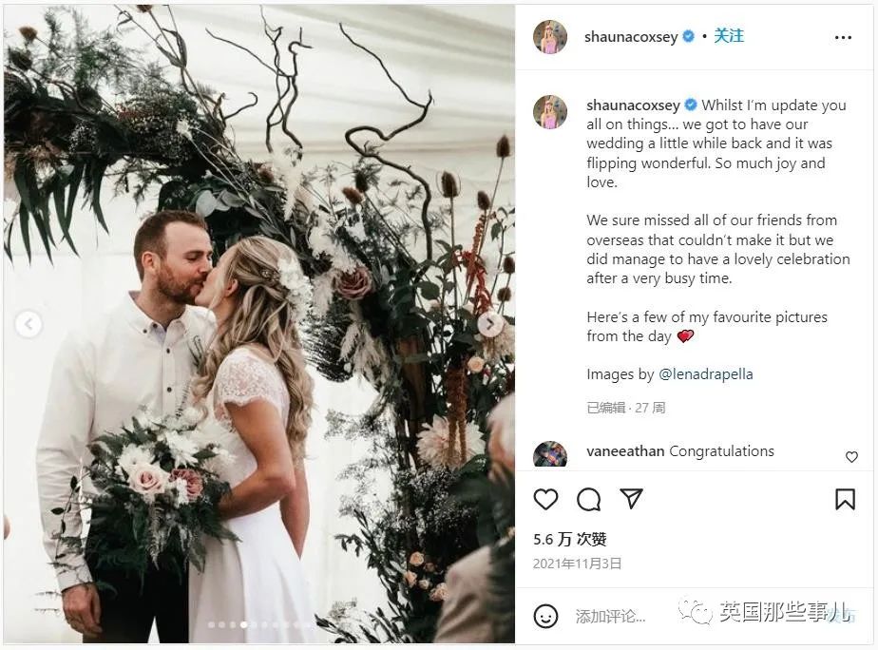The width and height of the screenshot is (878, 650).
Task: Open the emoji picker smiley icon
Action: pyautogui.click(x=545, y=616)
